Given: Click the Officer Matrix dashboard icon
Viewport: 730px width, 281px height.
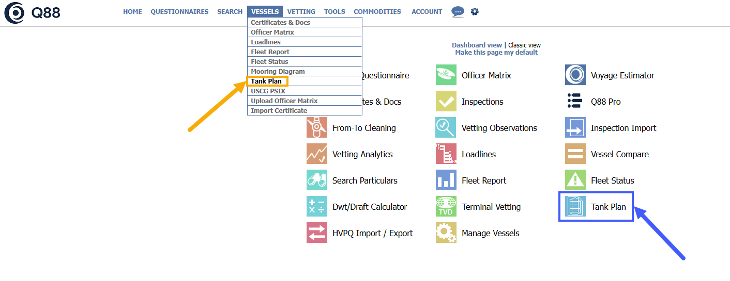Looking at the screenshot, I should [446, 75].
